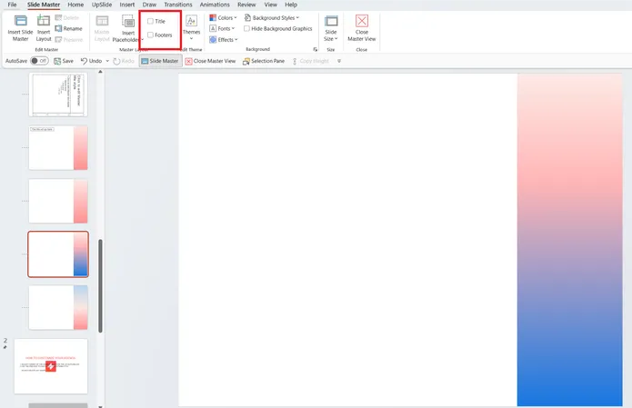The image size is (632, 408).
Task: Switch to Home tab
Action: (75, 5)
